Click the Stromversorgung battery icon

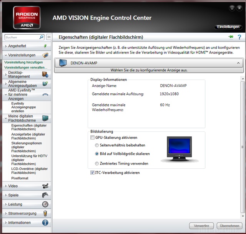pos(45,213)
